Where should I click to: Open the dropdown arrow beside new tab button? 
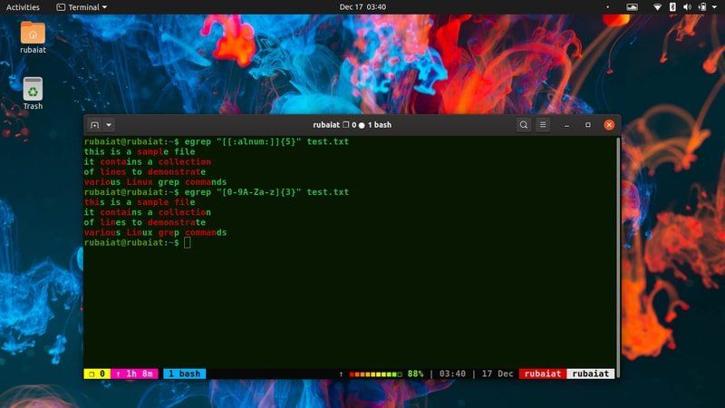pos(109,125)
